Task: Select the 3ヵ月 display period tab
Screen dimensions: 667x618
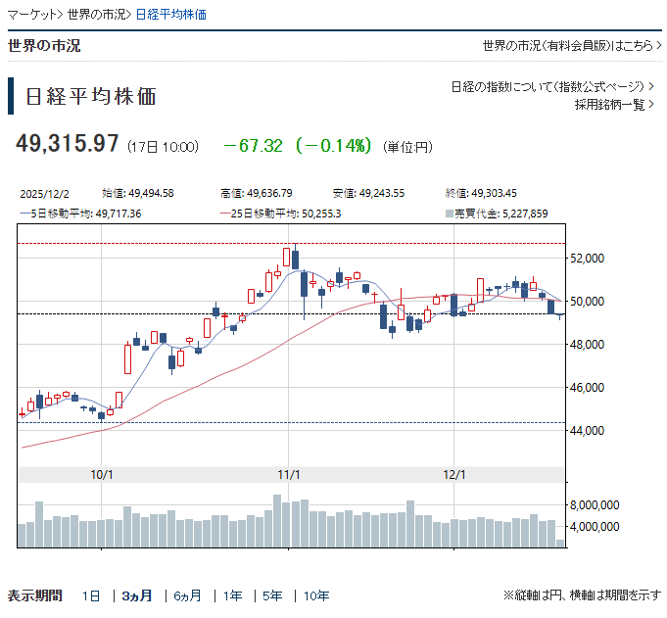Action: [x=137, y=595]
